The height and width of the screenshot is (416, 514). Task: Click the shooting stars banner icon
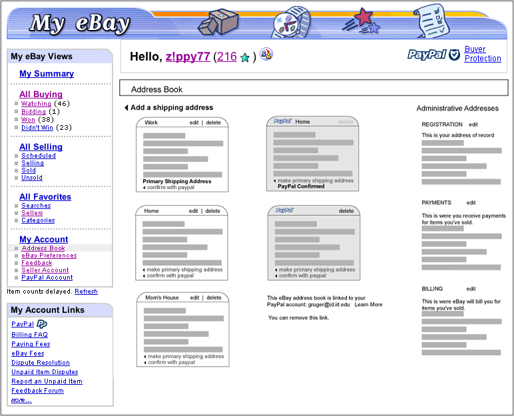(x=362, y=21)
